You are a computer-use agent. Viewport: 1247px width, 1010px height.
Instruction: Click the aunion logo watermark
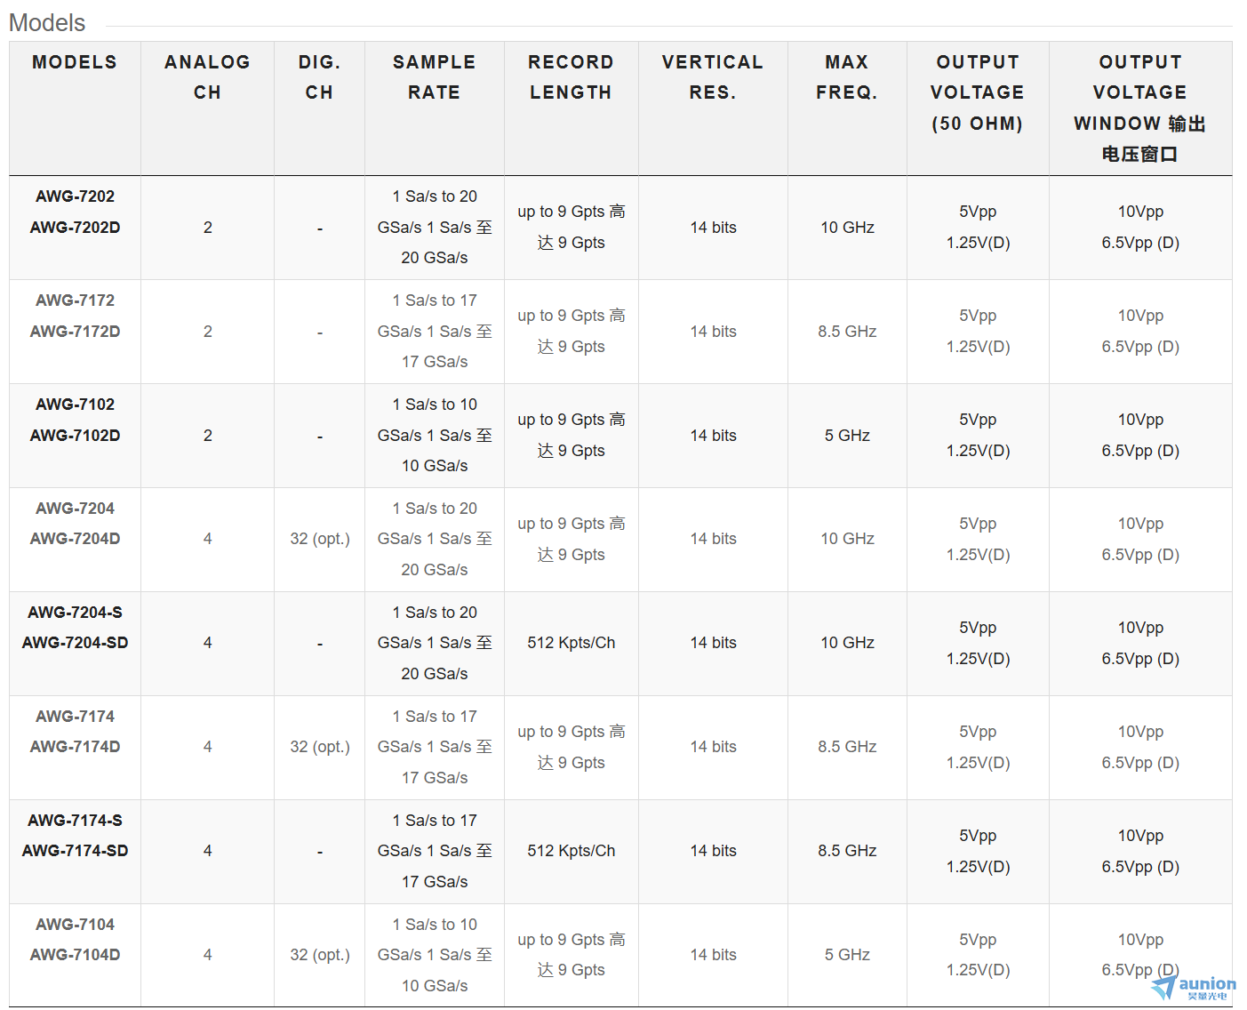[x=1193, y=987]
